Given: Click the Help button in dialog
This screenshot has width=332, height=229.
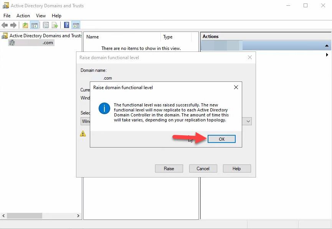Looking at the screenshot, I should click(x=237, y=169).
